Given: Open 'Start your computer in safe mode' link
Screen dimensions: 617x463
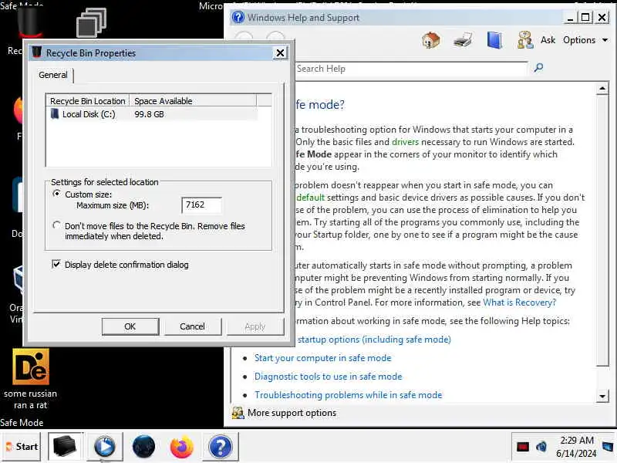Looking at the screenshot, I should click(322, 358).
